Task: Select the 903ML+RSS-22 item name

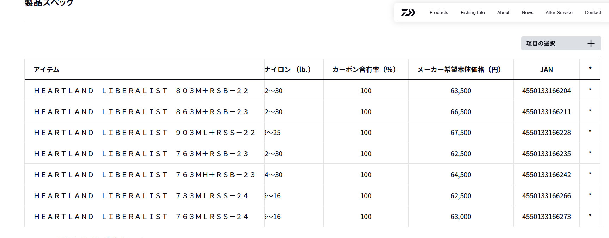Action: coord(145,133)
